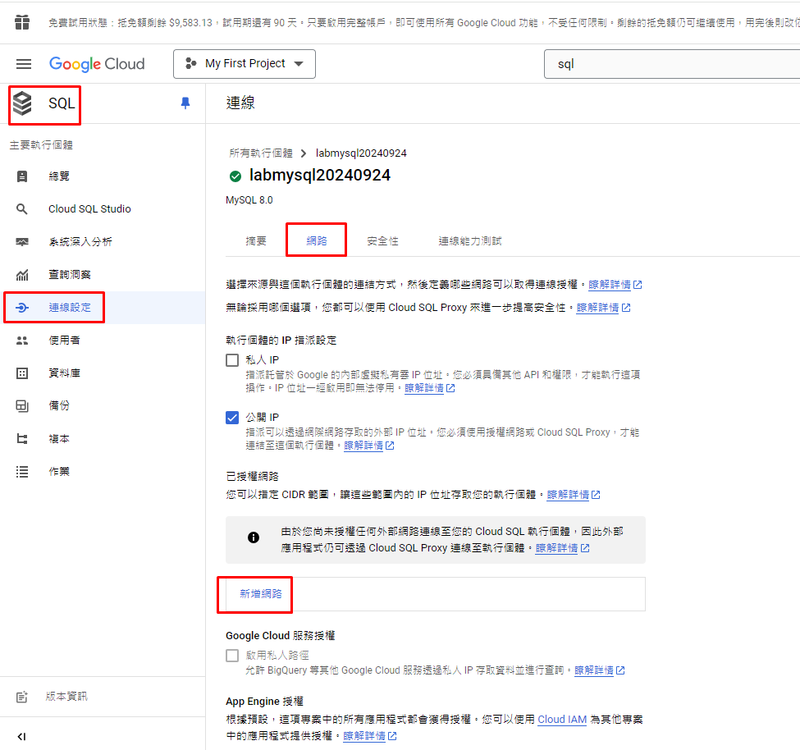Image resolution: width=800 pixels, height=750 pixels.
Task: Open 複本 in the sidebar
Action: 59,439
